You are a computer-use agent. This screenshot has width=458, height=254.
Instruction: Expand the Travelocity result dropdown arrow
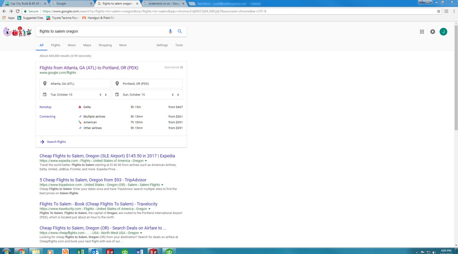click(x=149, y=209)
